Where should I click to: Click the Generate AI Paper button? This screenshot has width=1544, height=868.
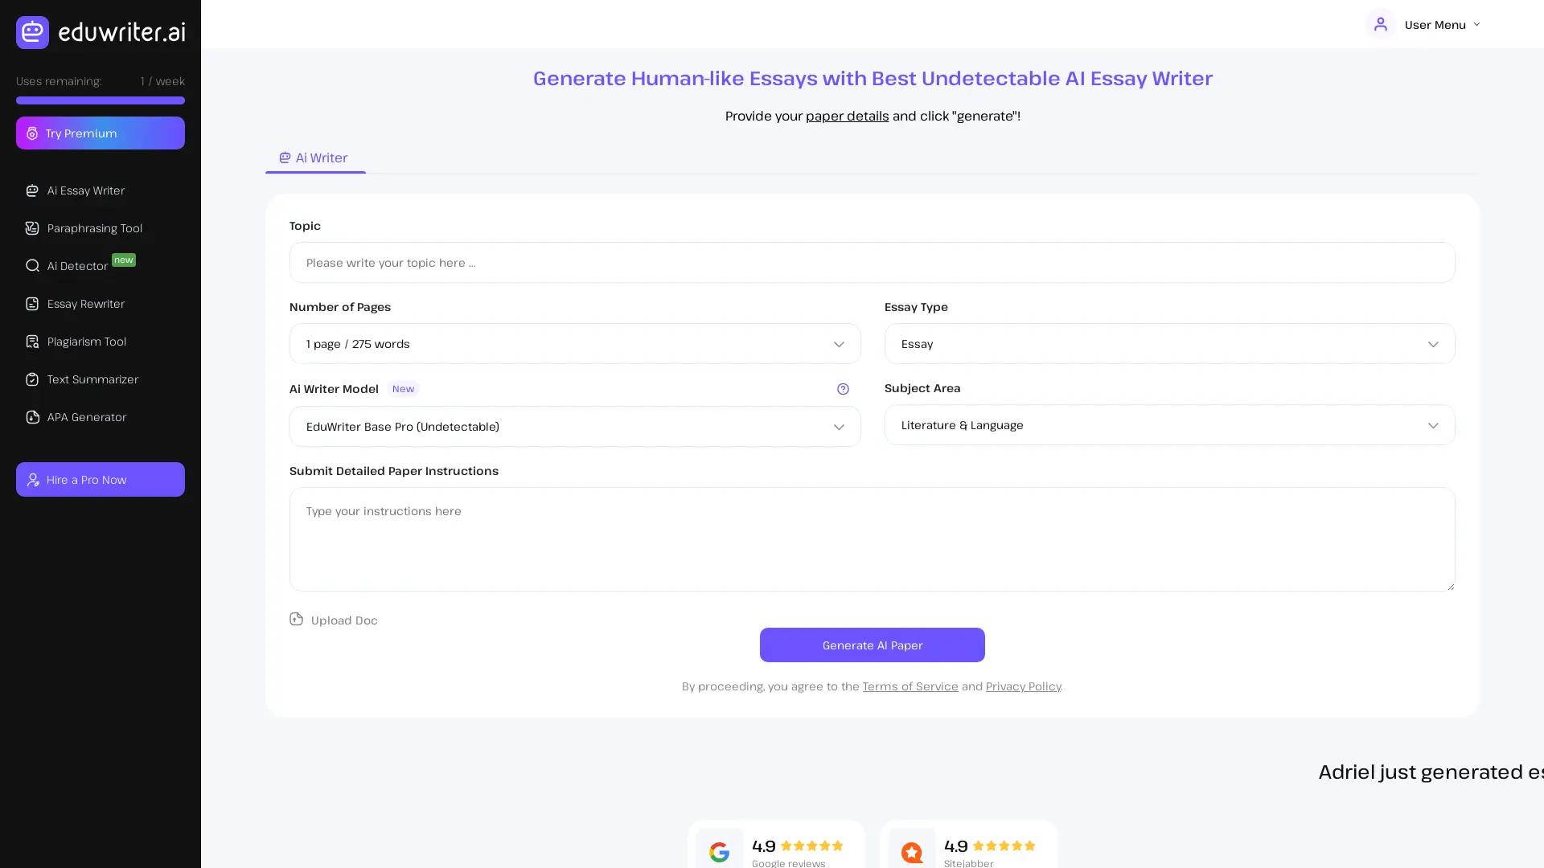[872, 645]
